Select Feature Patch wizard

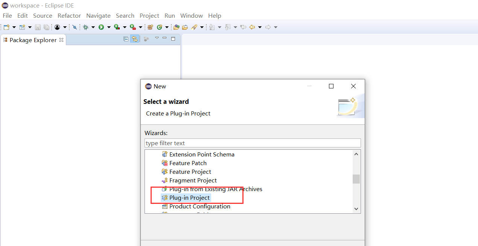click(188, 163)
